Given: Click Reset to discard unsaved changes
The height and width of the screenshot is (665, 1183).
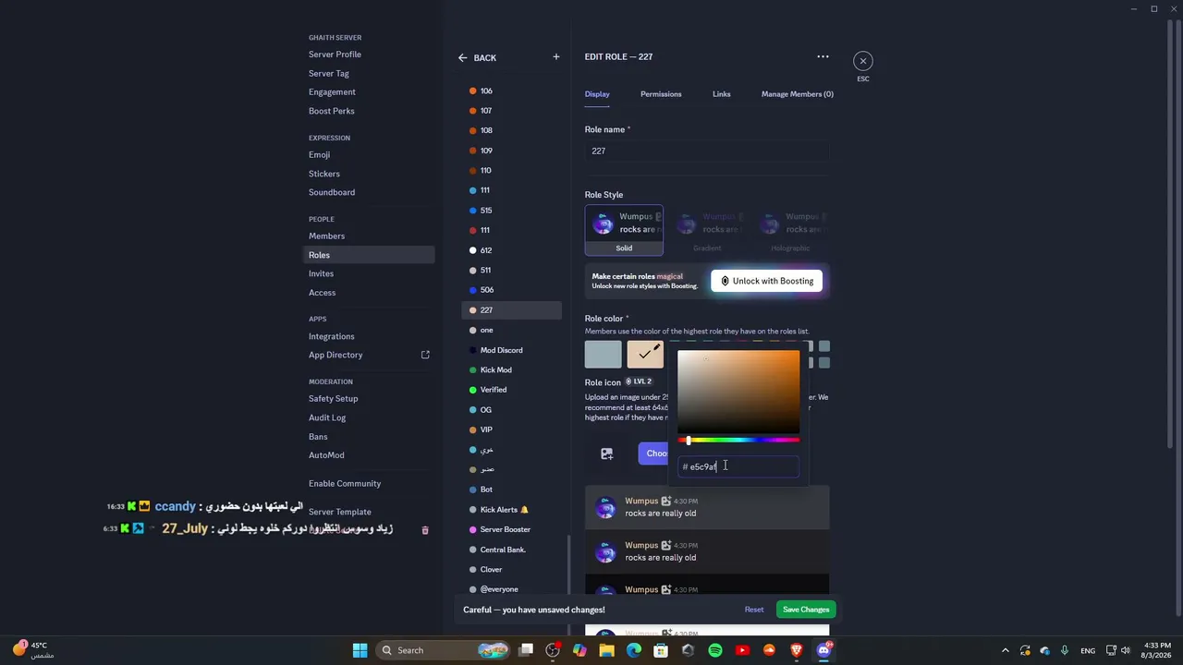Looking at the screenshot, I should coord(754,610).
